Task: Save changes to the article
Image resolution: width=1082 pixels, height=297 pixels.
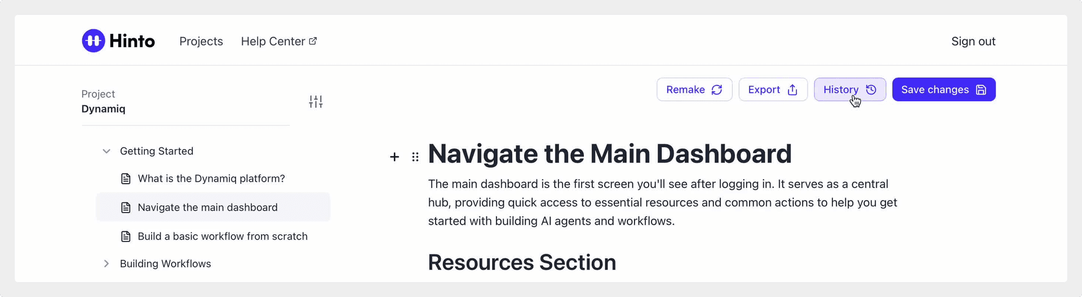Action: (x=943, y=90)
